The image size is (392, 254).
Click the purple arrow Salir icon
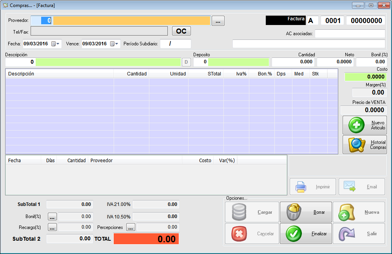click(x=347, y=234)
